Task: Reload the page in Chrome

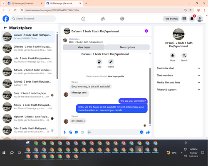Action: (x=15, y=10)
